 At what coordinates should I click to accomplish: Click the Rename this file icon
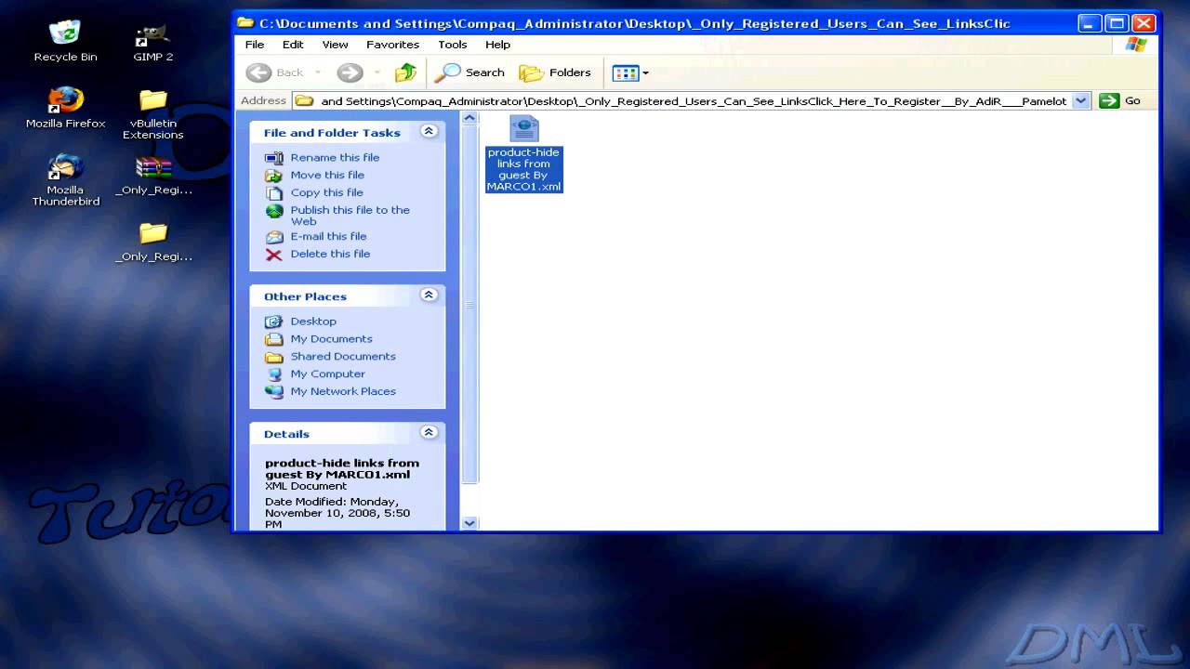[273, 158]
